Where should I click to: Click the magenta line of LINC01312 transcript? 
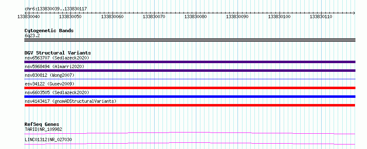[x=190, y=143]
